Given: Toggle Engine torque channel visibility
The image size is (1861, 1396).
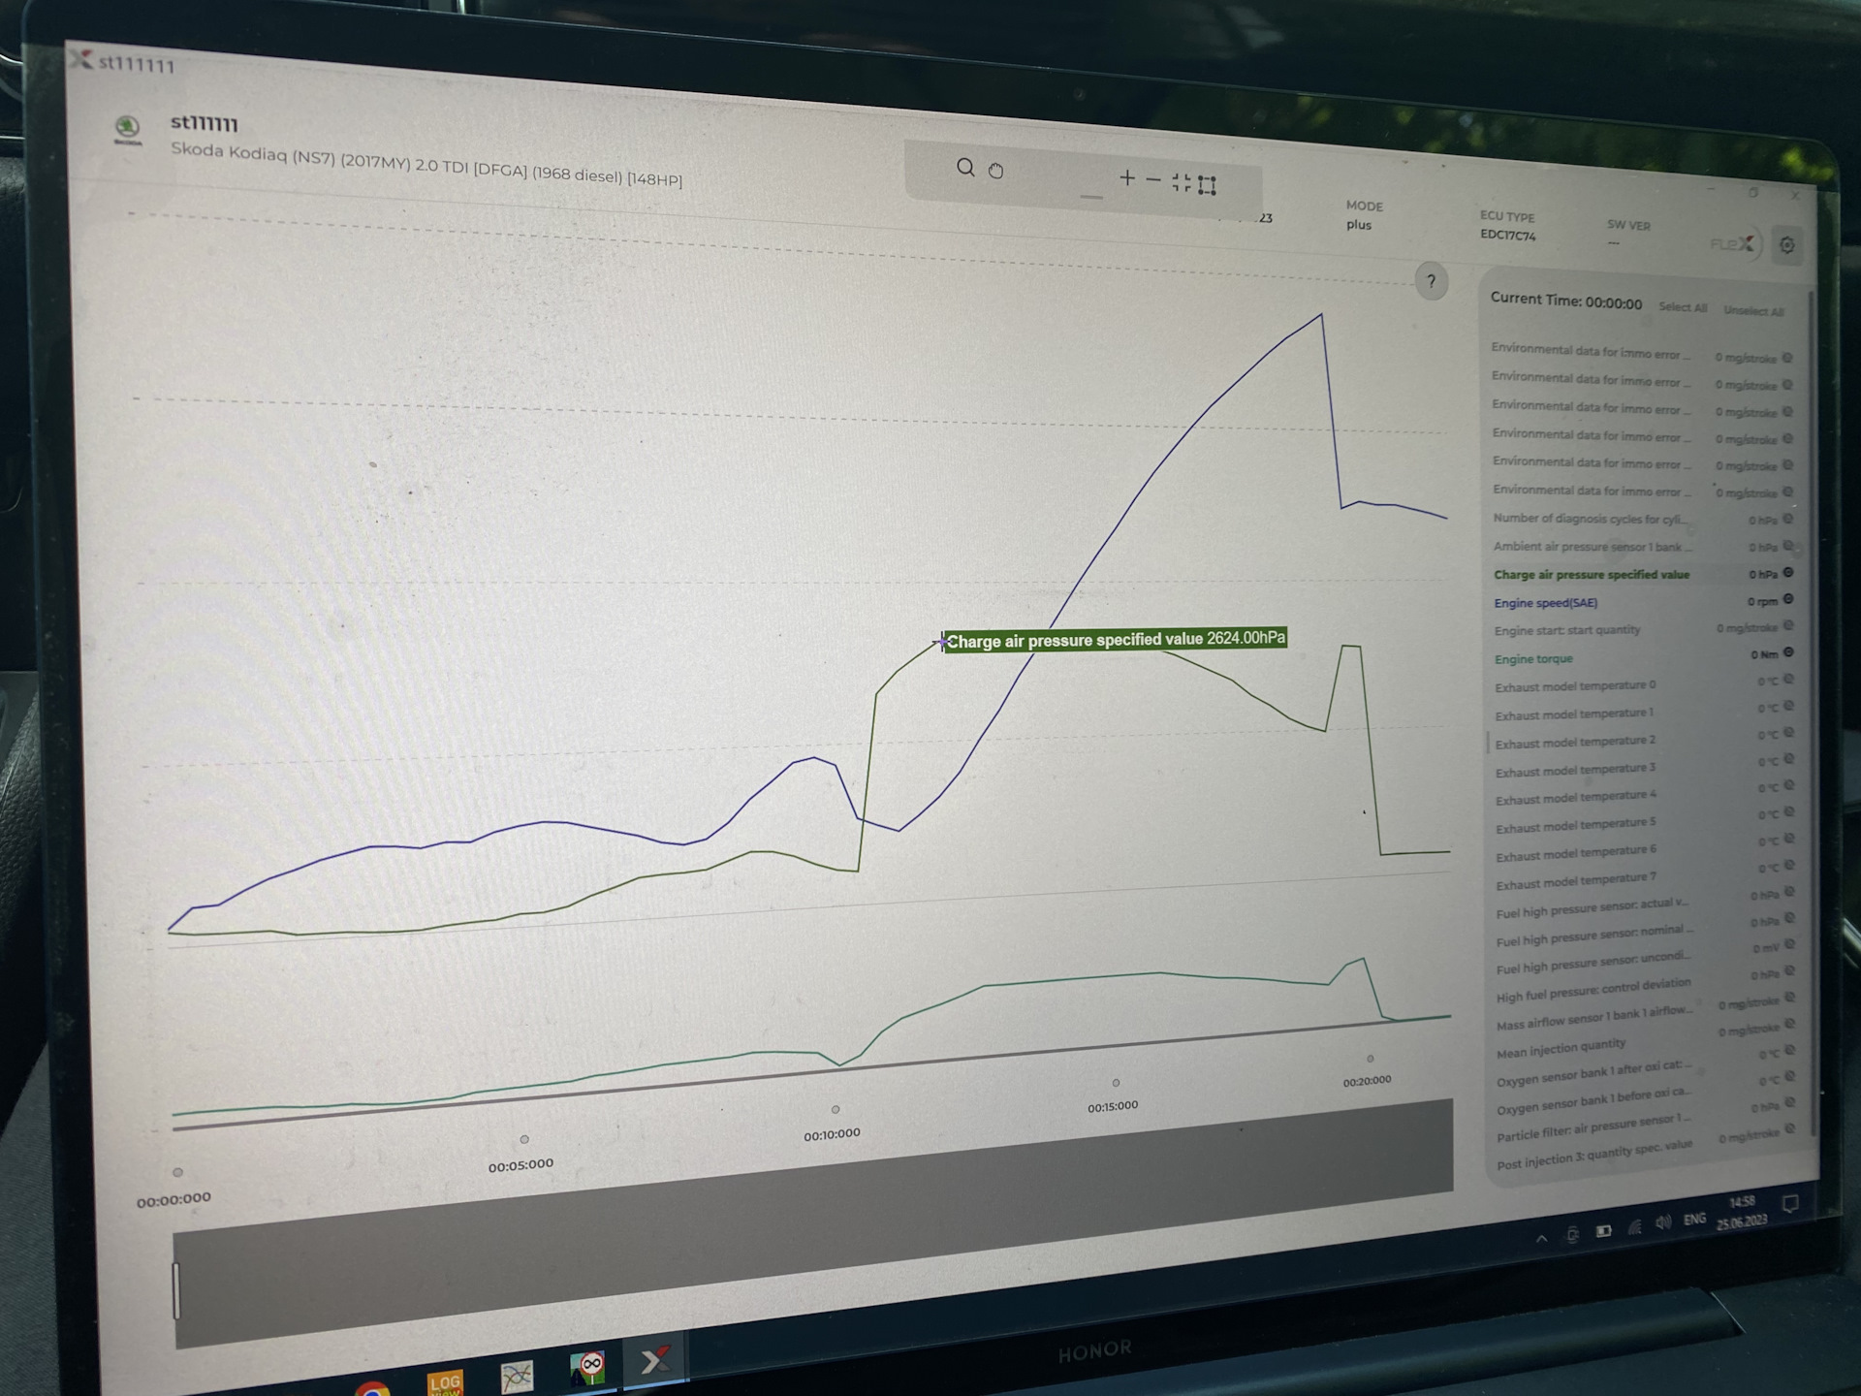Looking at the screenshot, I should pyautogui.click(x=1787, y=652).
